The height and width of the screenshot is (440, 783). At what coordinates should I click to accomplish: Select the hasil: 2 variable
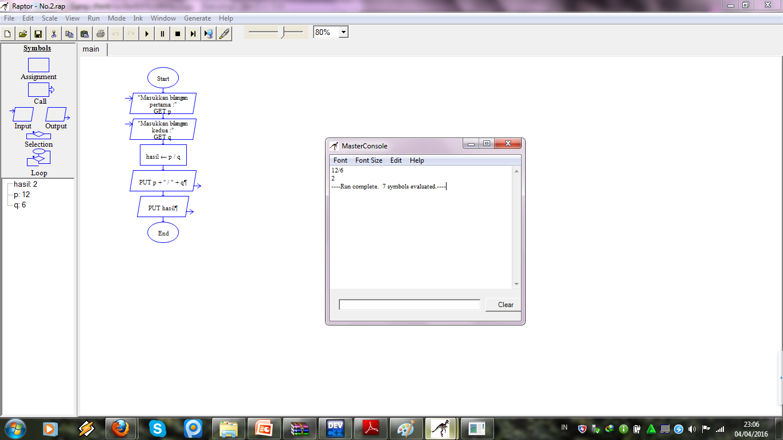(25, 184)
